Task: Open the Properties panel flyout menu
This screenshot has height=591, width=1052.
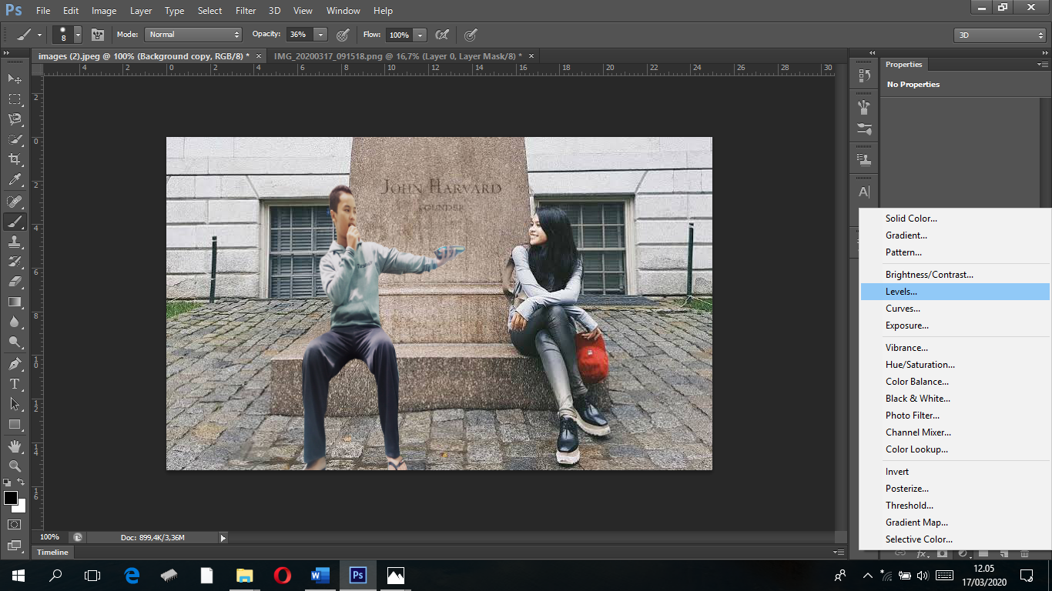Action: coord(1044,65)
